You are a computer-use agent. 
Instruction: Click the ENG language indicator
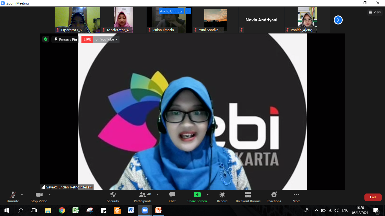(x=345, y=210)
